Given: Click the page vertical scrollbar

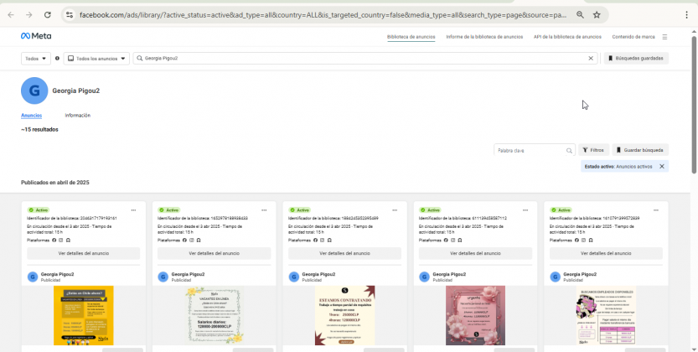Looking at the screenshot, I should tap(694, 105).
